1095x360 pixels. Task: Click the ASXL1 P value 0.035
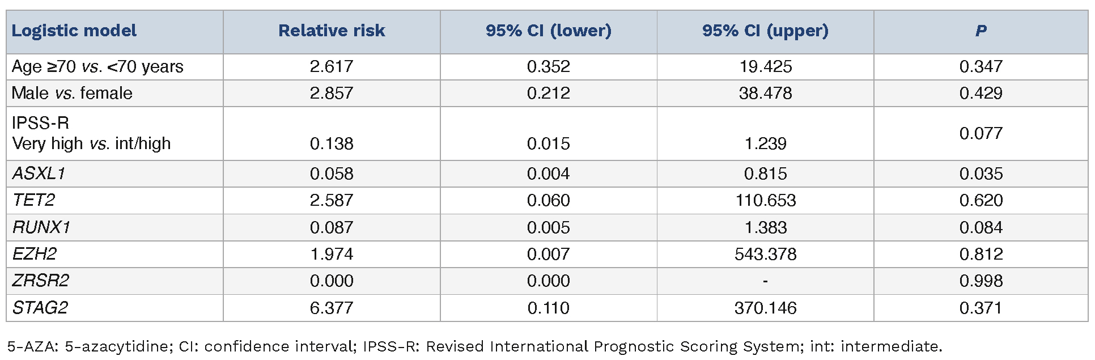click(x=981, y=173)
